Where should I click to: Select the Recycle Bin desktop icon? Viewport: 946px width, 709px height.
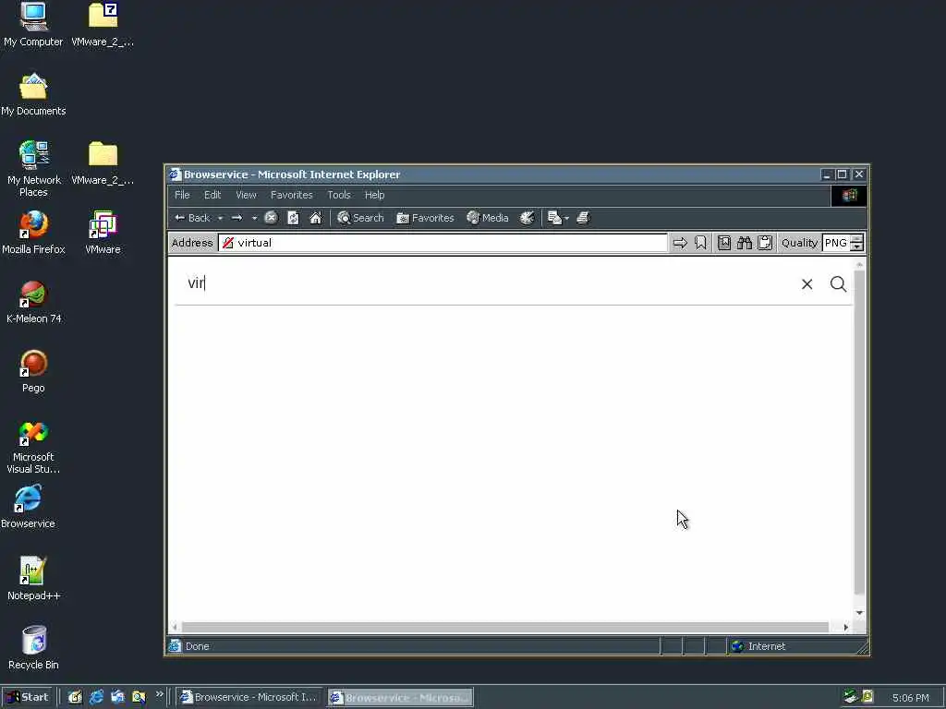tap(33, 648)
